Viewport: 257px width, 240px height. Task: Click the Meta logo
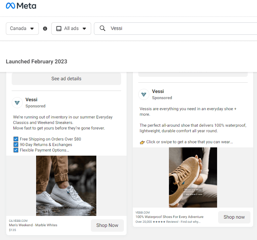point(21,6)
